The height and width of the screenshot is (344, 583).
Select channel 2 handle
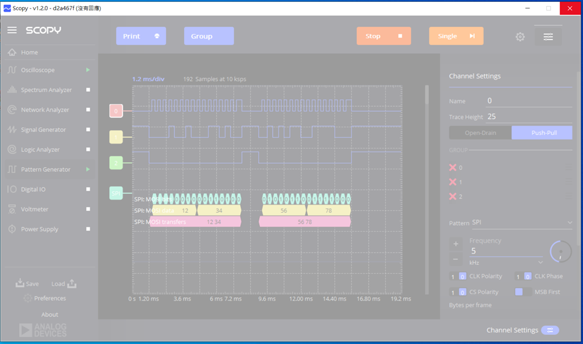[x=116, y=162]
